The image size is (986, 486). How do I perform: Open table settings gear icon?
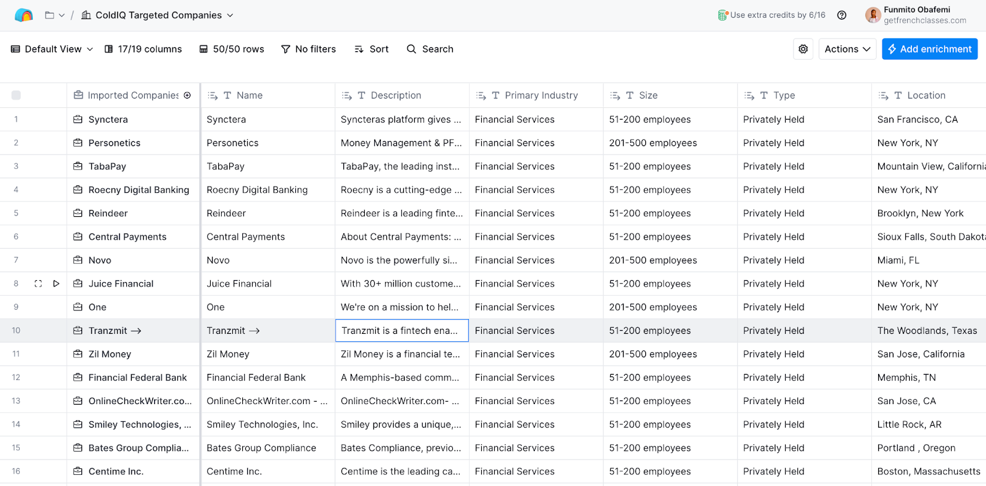click(x=803, y=49)
